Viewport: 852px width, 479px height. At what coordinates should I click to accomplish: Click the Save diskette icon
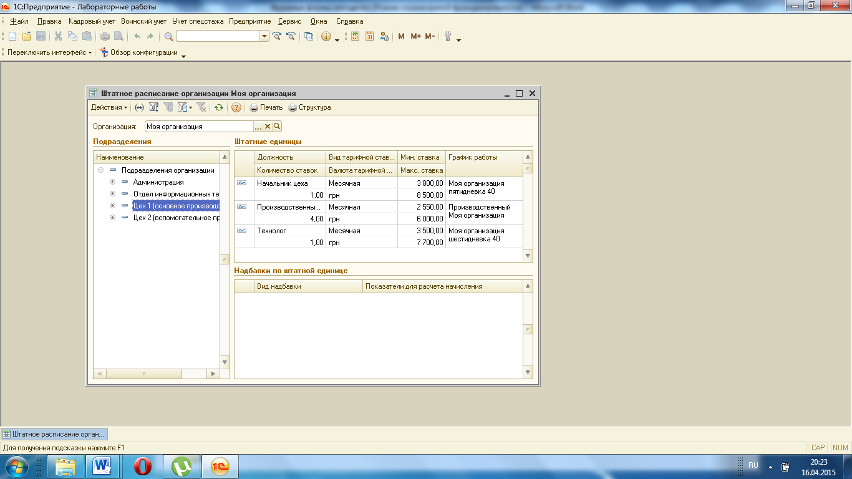(41, 37)
